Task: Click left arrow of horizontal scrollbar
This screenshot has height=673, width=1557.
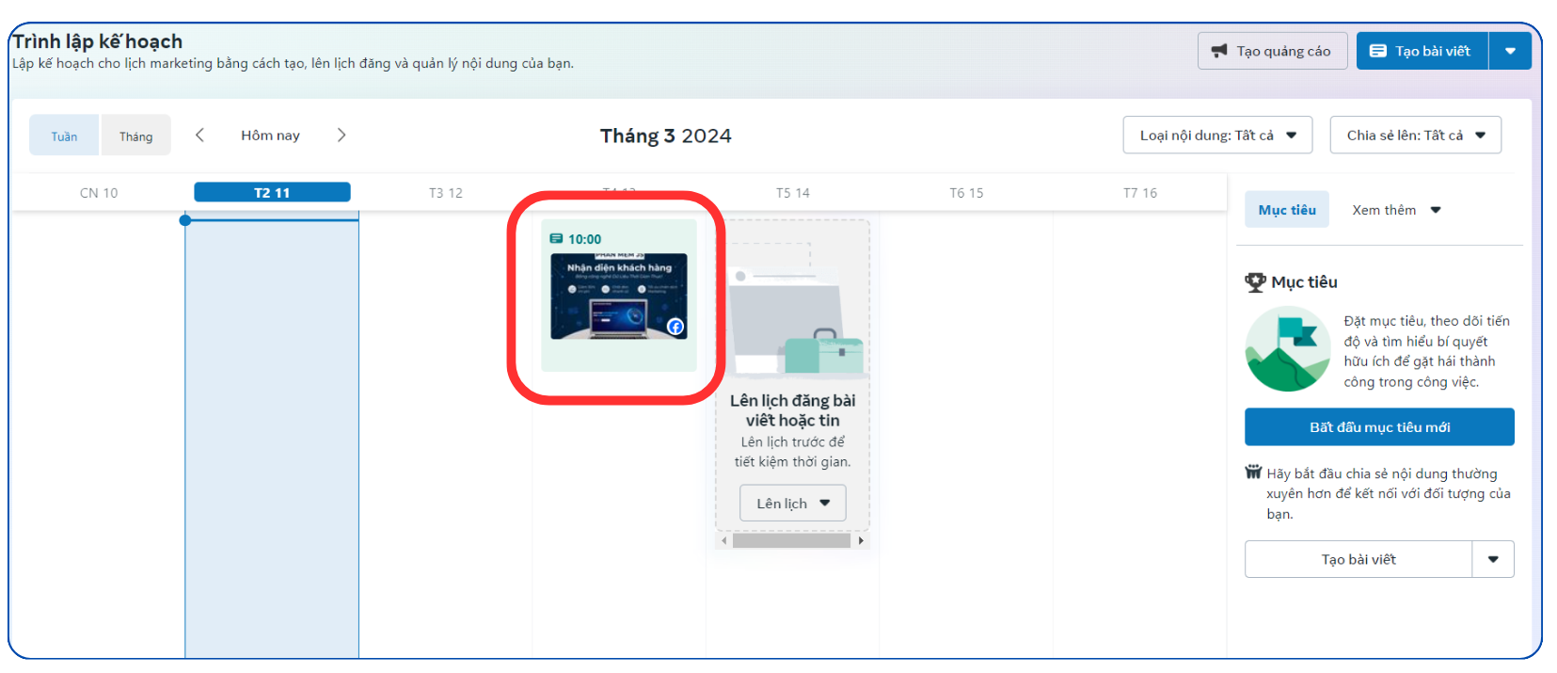Action: (723, 541)
